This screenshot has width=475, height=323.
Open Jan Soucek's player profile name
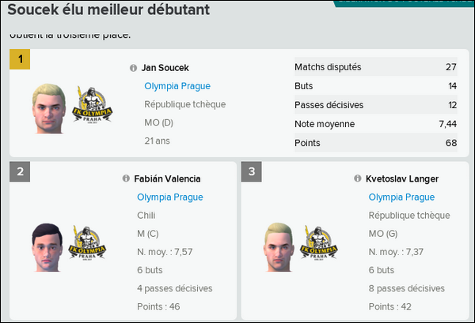pos(166,69)
